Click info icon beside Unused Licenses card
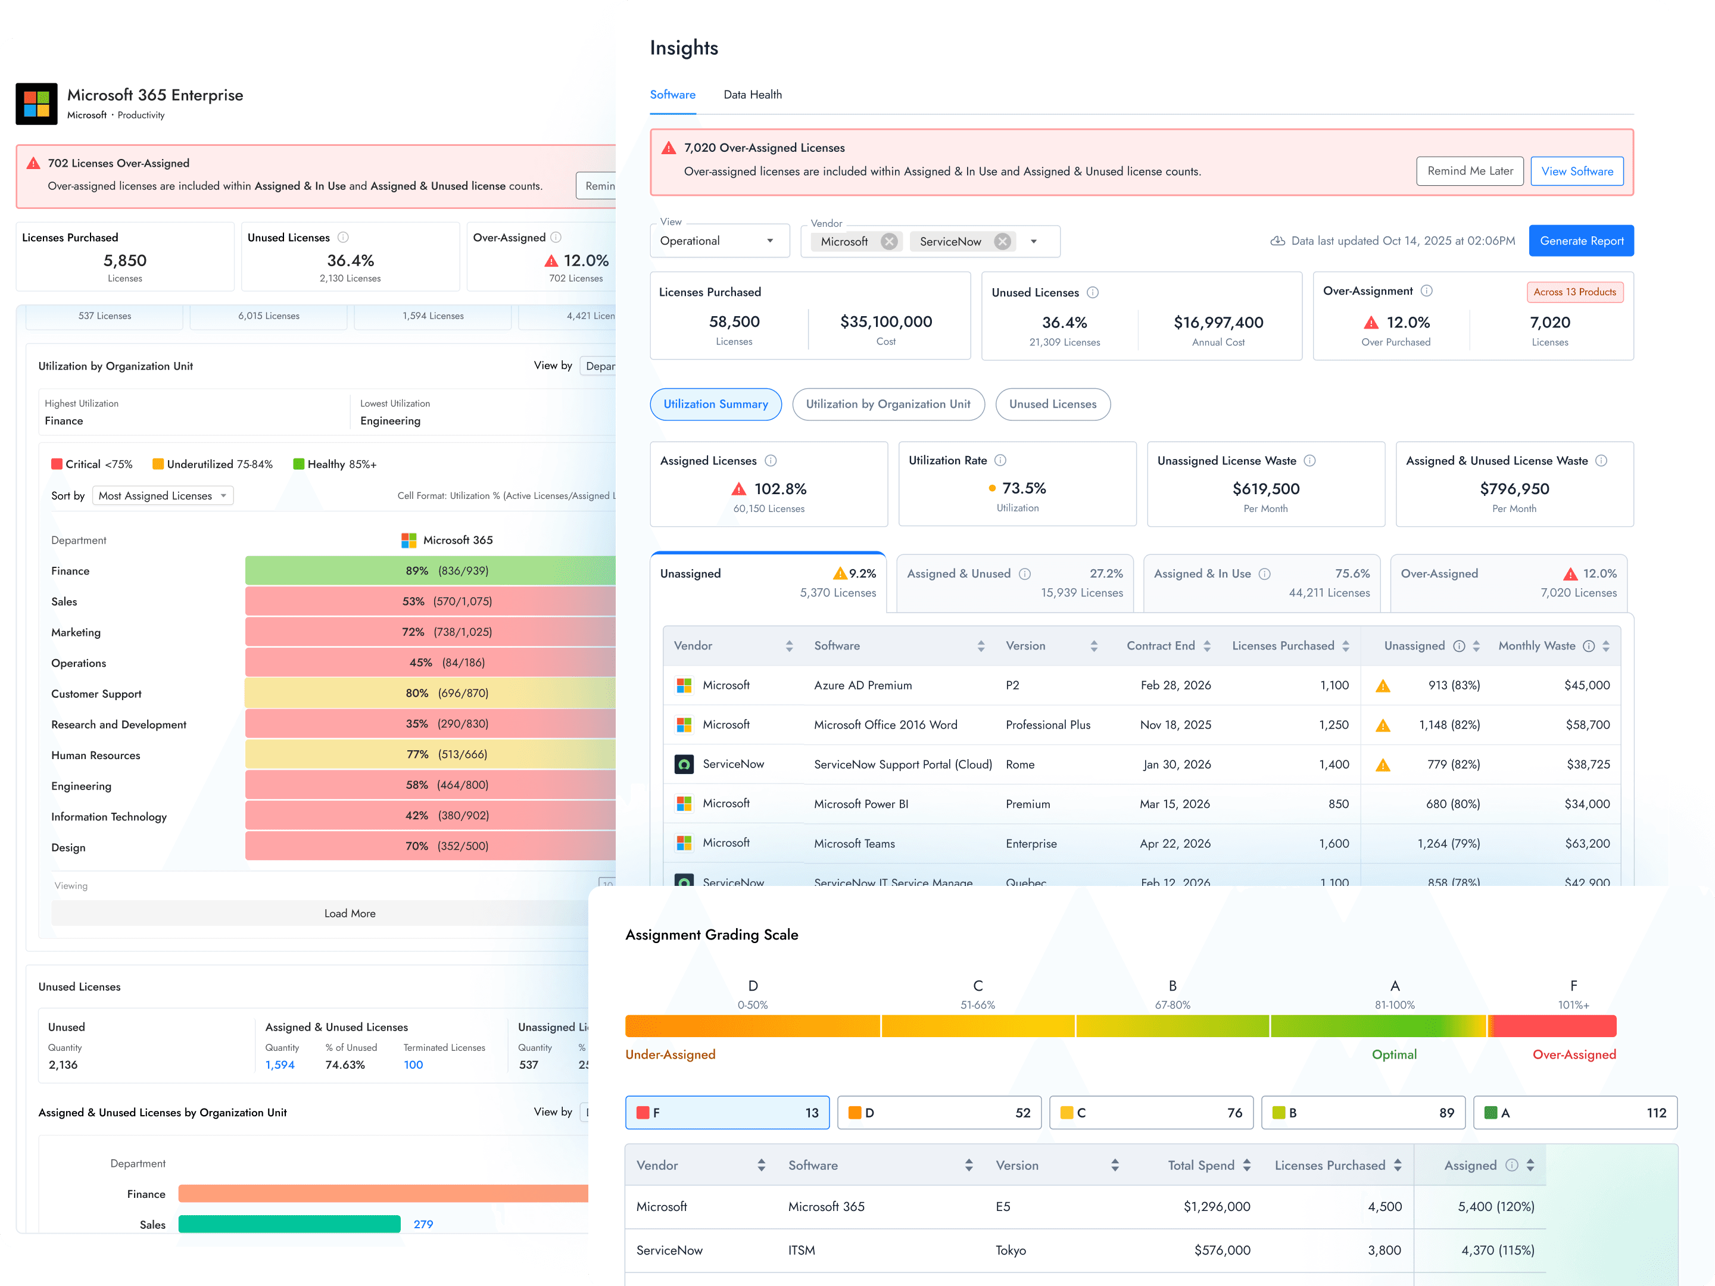The image size is (1715, 1286). 1093,292
